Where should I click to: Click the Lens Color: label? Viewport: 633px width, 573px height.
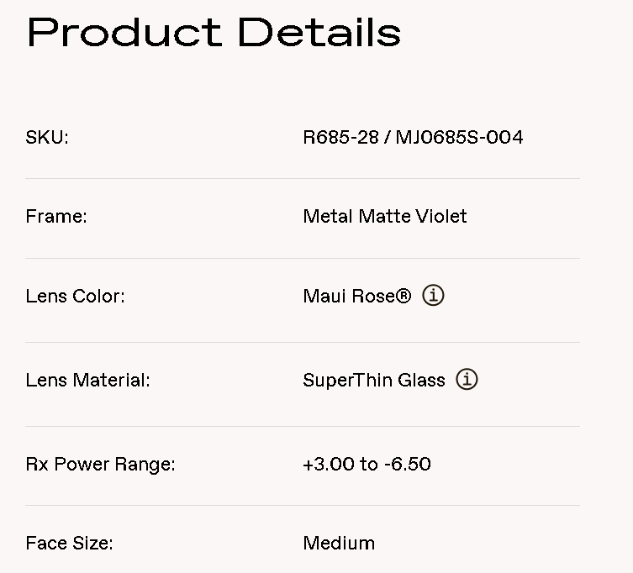pos(75,296)
